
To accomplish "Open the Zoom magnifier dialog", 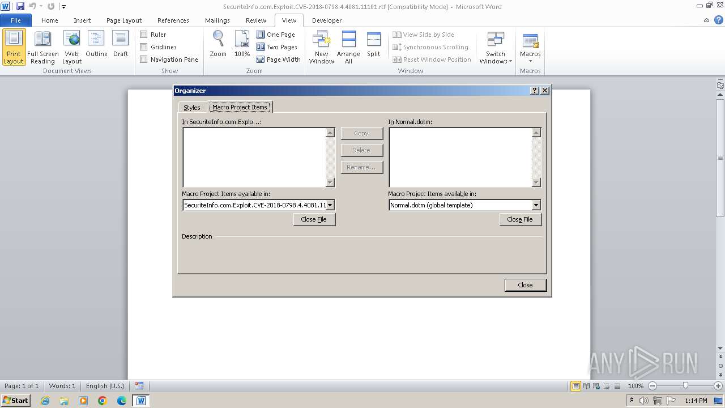I will [218, 44].
